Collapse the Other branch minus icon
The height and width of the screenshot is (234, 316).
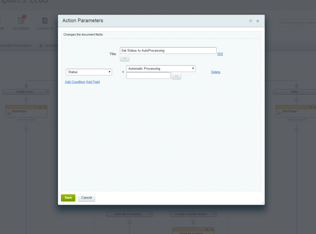click(x=297, y=86)
